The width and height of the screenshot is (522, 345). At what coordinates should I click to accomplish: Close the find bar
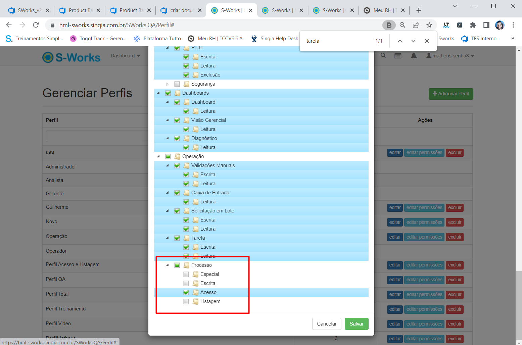pyautogui.click(x=427, y=41)
